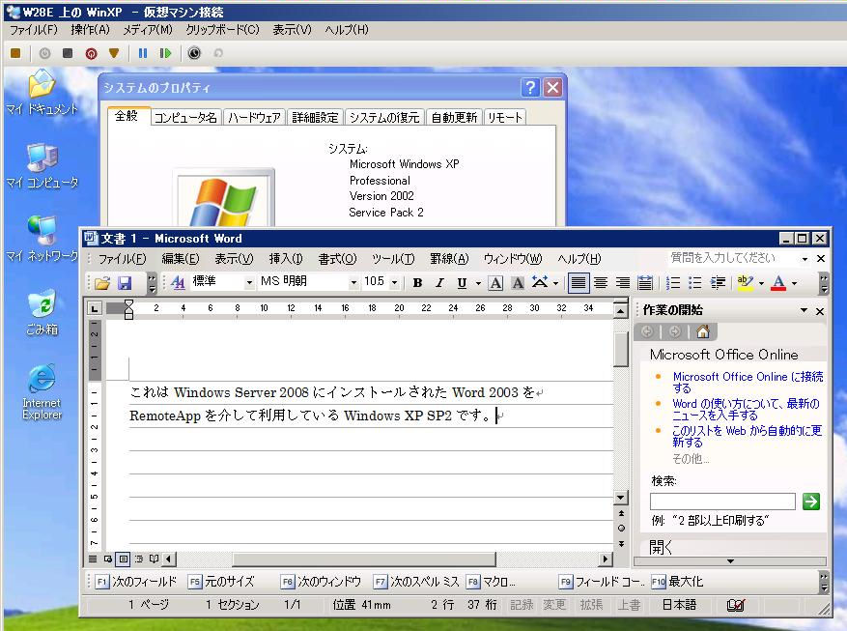Click the task pane Home icon
Viewport: 847px width, 631px height.
click(703, 331)
